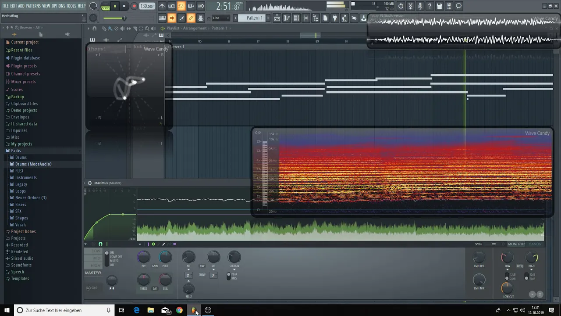The height and width of the screenshot is (316, 561).
Task: Toggle the HIGH 12dB/24dB slope switch
Action: [x=526, y=276]
